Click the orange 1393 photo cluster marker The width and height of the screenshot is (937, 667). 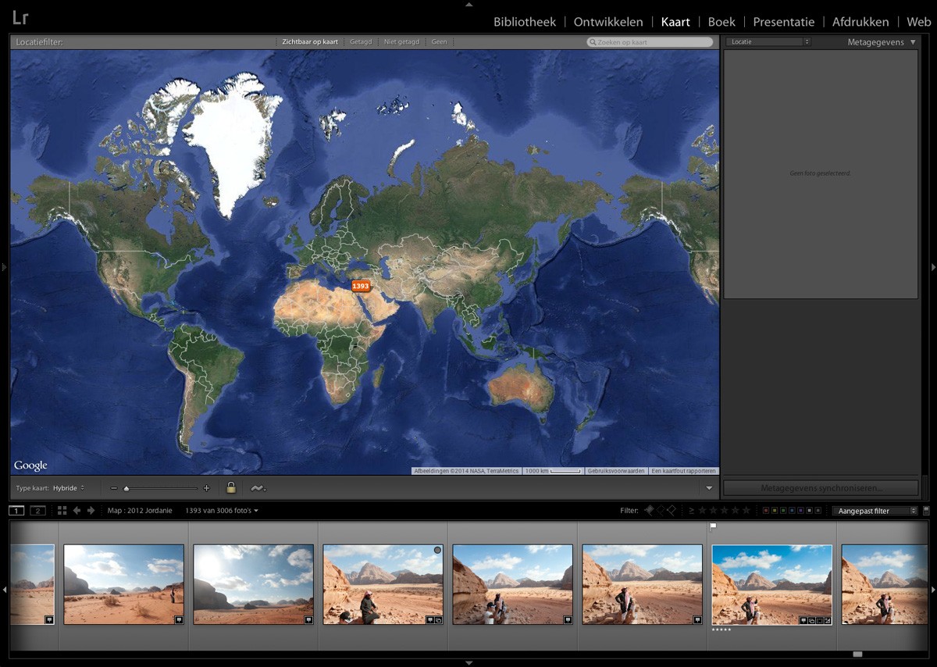coord(359,286)
